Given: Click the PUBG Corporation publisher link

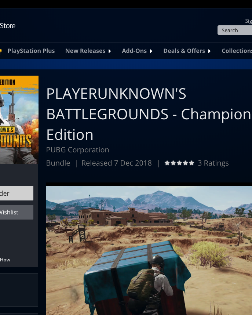Looking at the screenshot, I should 77,150.
